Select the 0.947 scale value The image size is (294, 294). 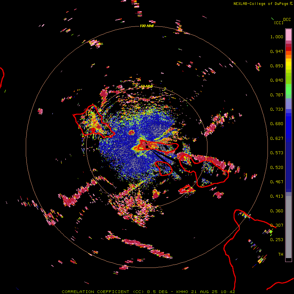coord(277,51)
